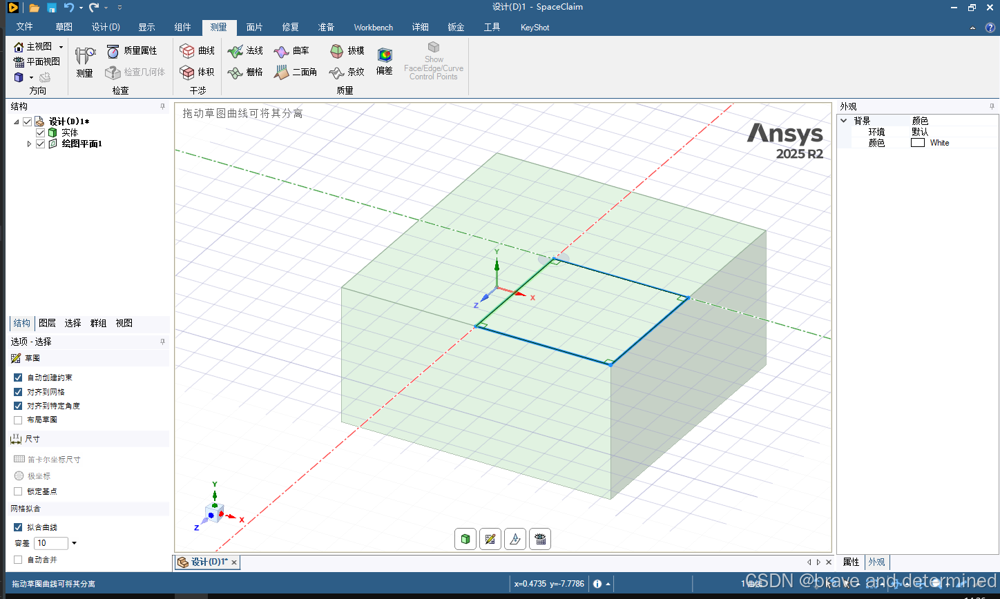Uncheck the 自动创建约束 option
This screenshot has height=599, width=1000.
coord(17,377)
